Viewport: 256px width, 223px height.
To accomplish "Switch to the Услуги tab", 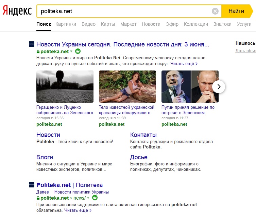I will 244,24.
